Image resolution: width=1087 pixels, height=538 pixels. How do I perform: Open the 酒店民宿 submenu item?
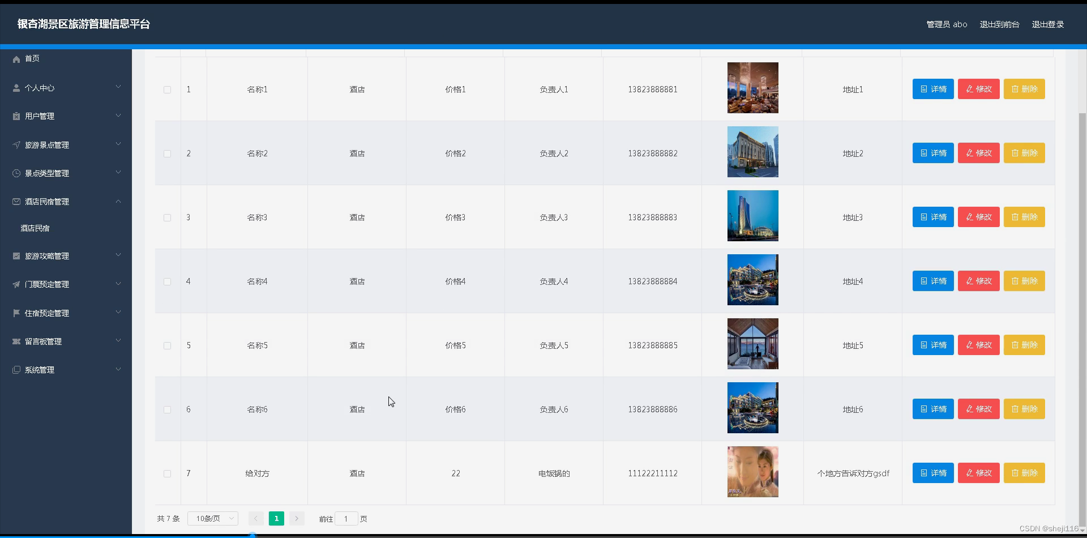pos(35,228)
